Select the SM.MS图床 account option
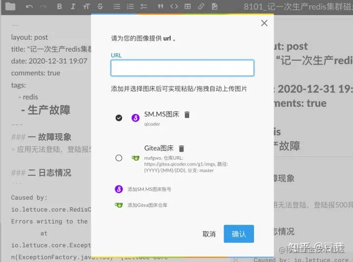The width and height of the screenshot is (353, 262). tap(119, 118)
